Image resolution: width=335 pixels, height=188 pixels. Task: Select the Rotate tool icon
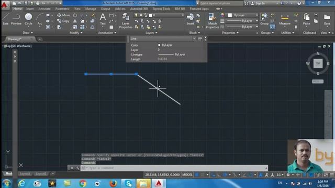click(75, 15)
